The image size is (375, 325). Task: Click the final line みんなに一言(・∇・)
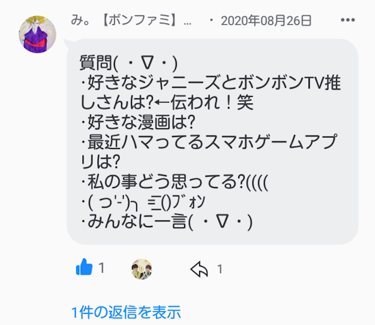[166, 222]
